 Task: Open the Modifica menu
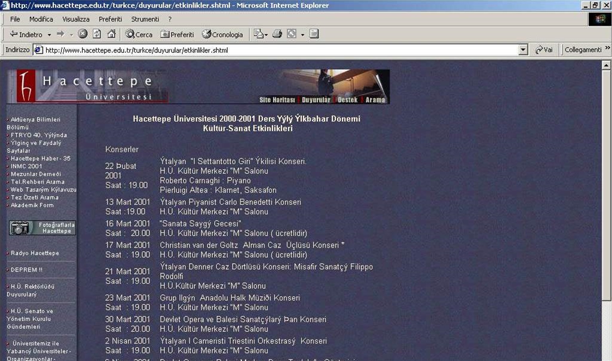tap(41, 19)
